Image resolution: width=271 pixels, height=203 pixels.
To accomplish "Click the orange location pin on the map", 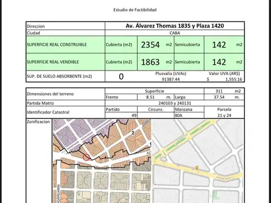I will [197, 167].
